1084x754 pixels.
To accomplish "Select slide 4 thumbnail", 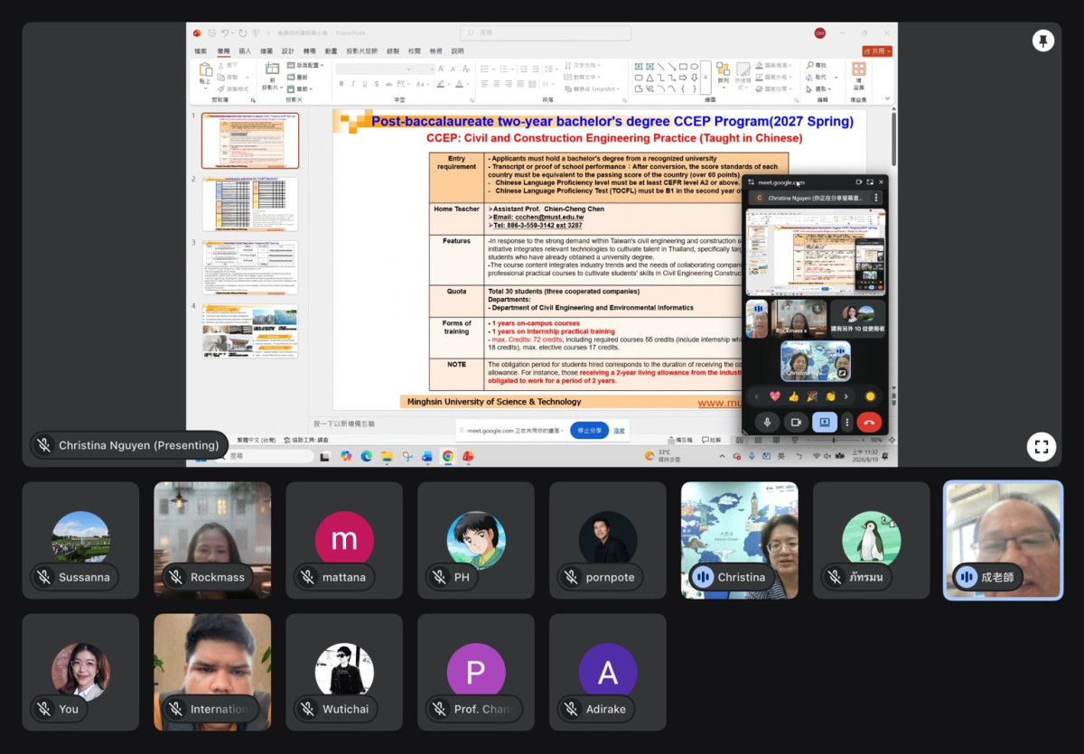I will tap(250, 330).
